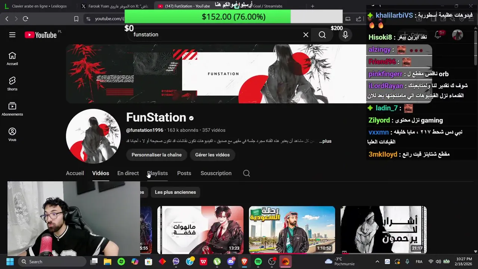The height and width of the screenshot is (269, 478).
Task: Click the @funstation1996 handle
Action: tap(145, 130)
